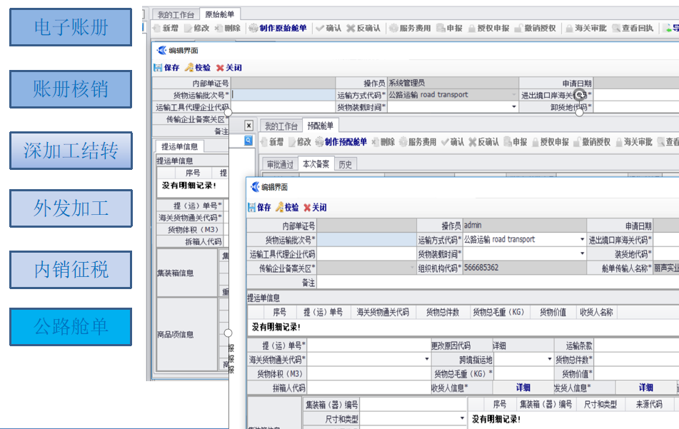Viewport: 679px width, 429px height.
Task: Focus 货物运输批次号 field in 预配舱单 form
Action: click(366, 239)
